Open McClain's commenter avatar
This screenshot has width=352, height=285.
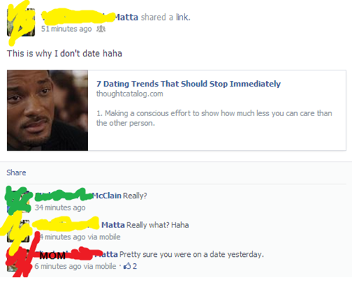pos(18,201)
